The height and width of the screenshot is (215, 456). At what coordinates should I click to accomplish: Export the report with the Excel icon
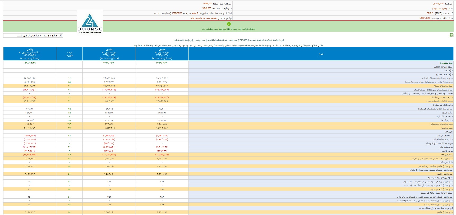(451, 35)
